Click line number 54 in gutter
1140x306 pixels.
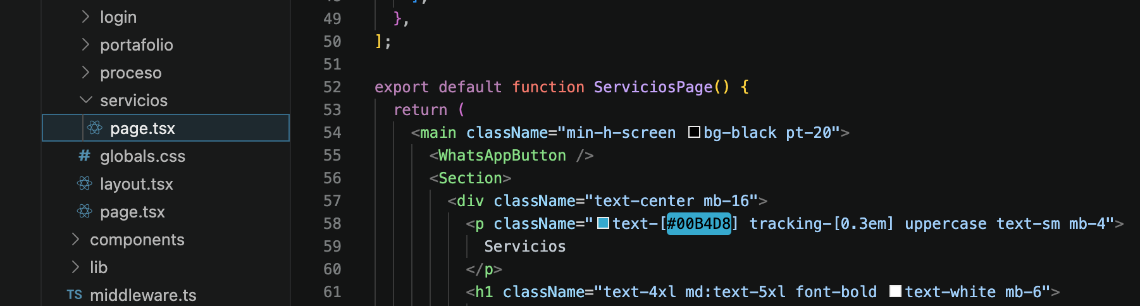(x=332, y=133)
